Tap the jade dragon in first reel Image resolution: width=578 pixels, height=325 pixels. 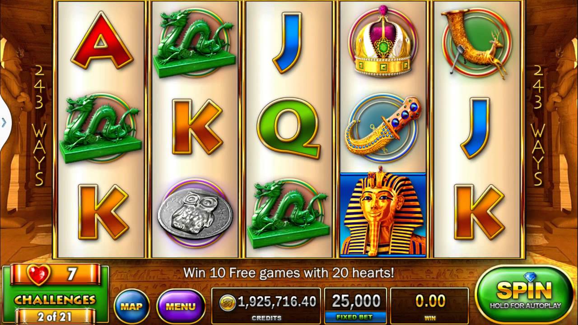tap(101, 128)
